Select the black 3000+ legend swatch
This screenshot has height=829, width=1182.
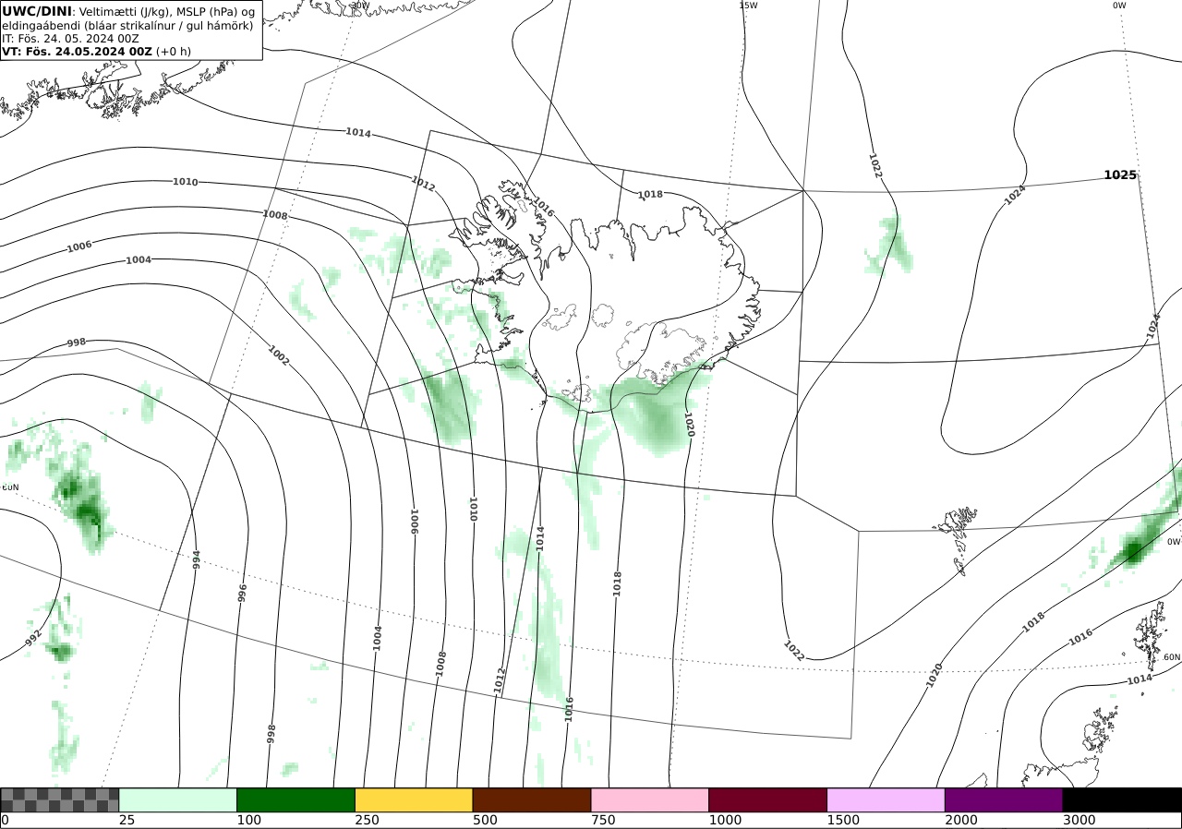click(1122, 799)
